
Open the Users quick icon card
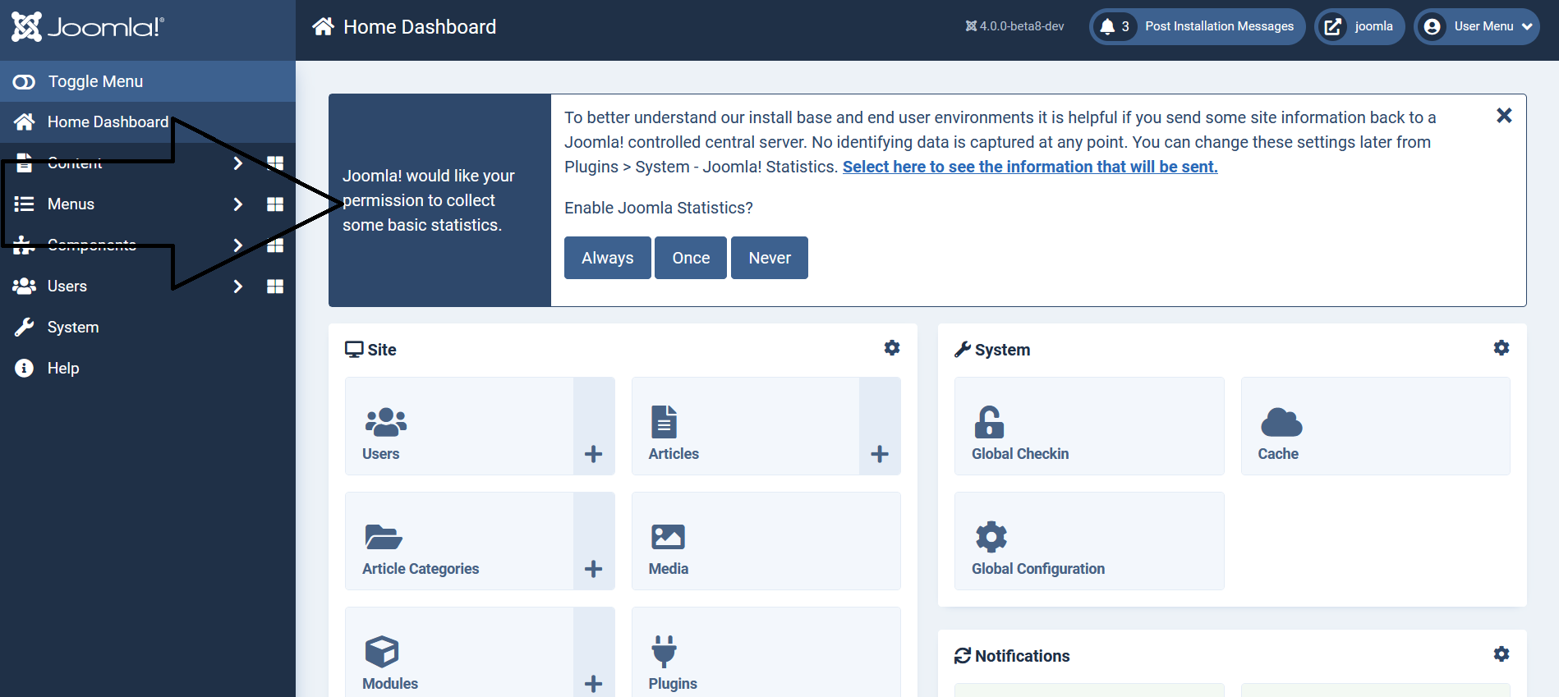(x=459, y=426)
